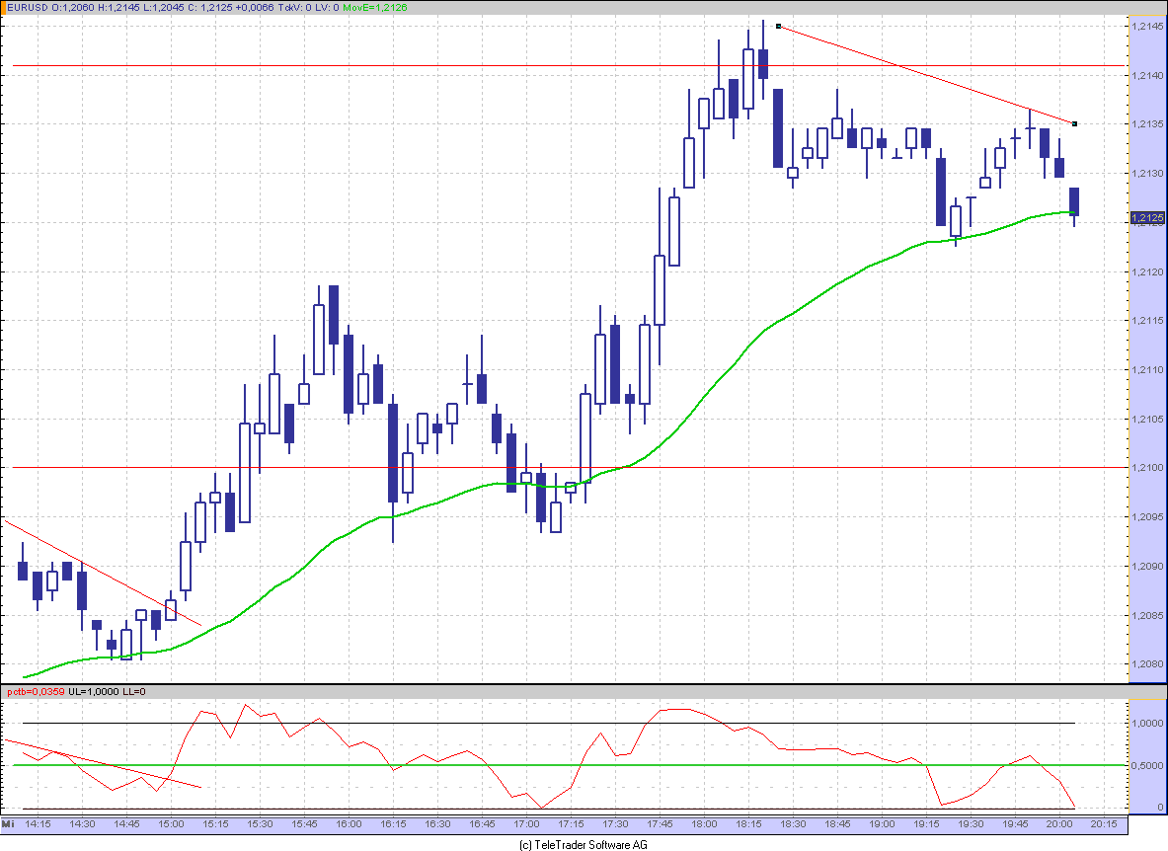This screenshot has width=1168, height=851.
Task: Click the 16:00 time axis label
Action: pyautogui.click(x=349, y=824)
